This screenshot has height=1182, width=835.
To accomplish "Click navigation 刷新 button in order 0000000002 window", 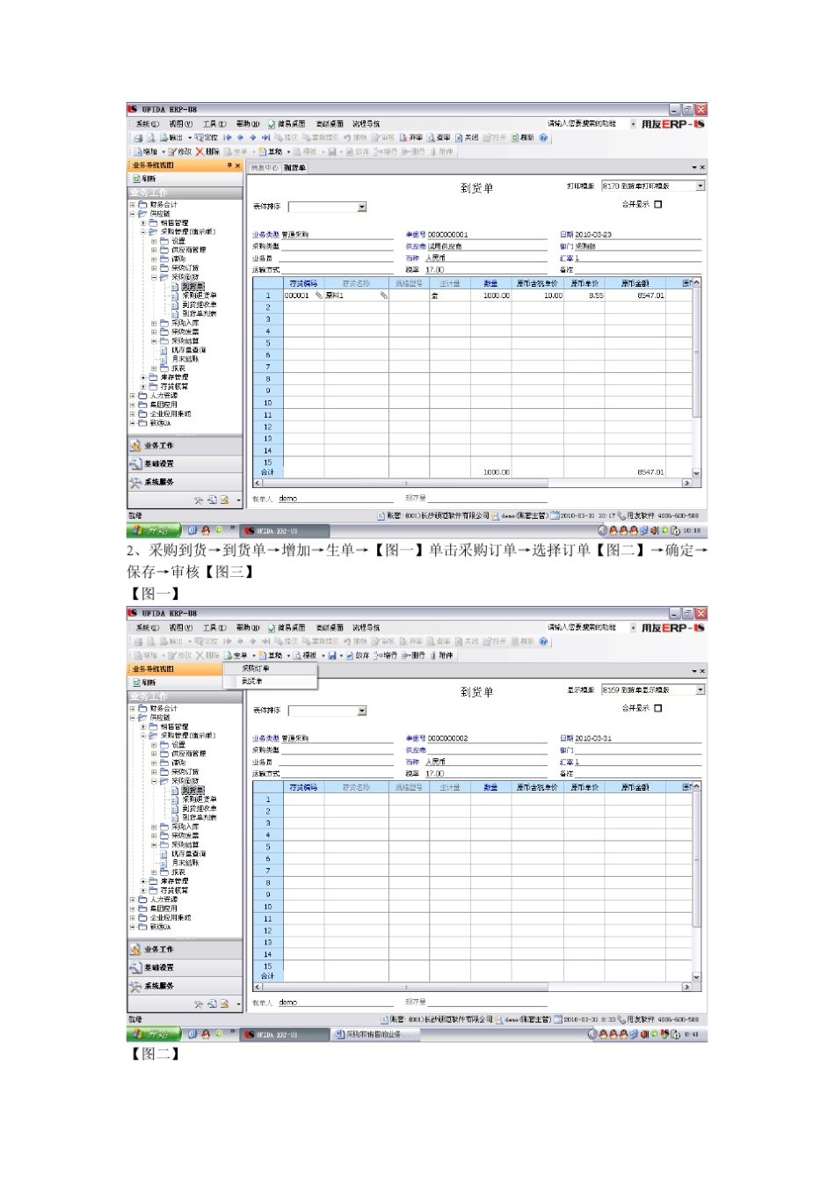I will (x=144, y=682).
